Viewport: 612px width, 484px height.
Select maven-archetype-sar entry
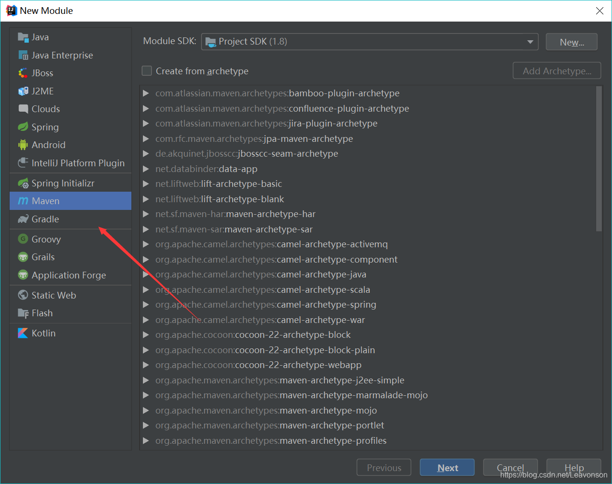[x=234, y=230]
